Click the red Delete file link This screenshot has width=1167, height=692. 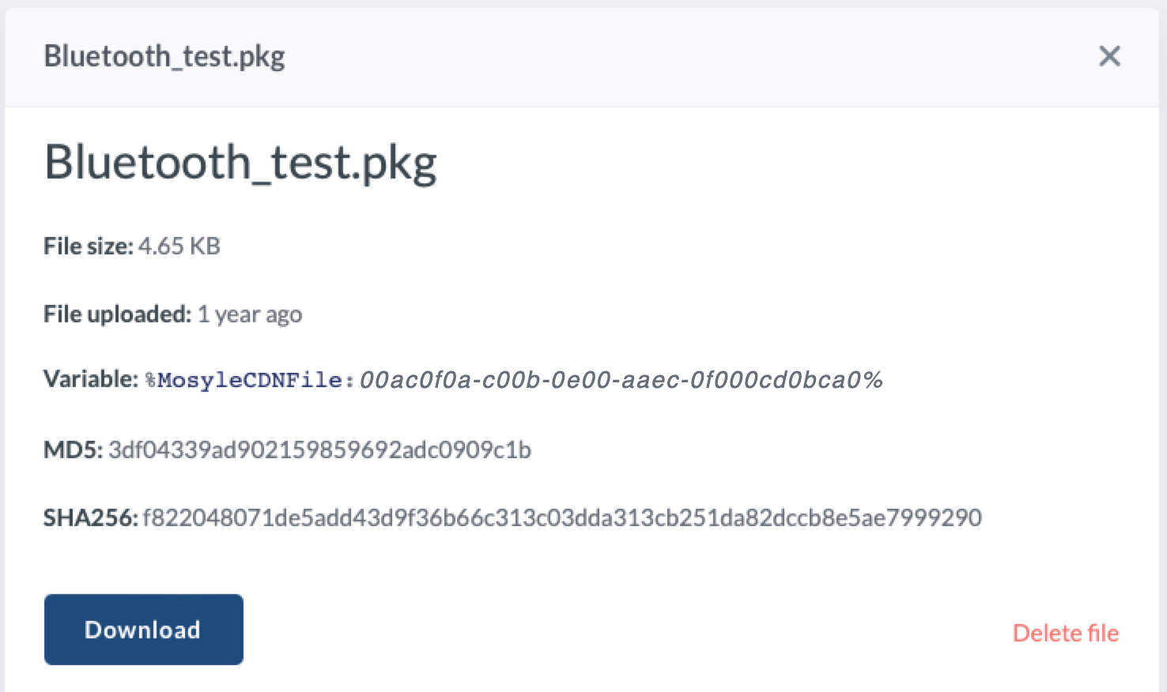point(1065,633)
